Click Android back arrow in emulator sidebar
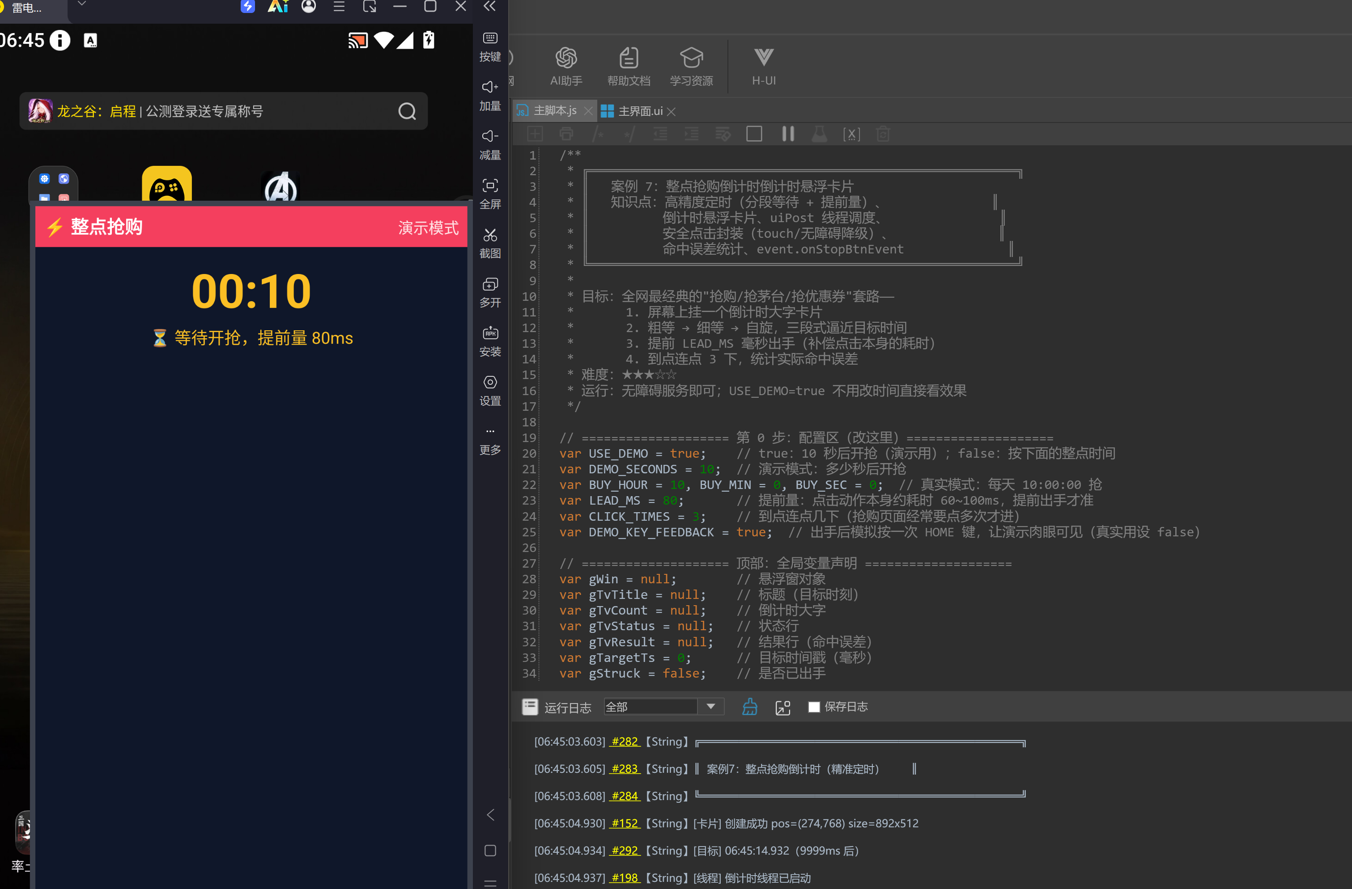Viewport: 1352px width, 889px height. (490, 815)
